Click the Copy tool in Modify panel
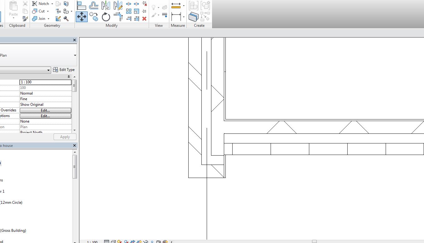The width and height of the screenshot is (424, 243). (94, 16)
